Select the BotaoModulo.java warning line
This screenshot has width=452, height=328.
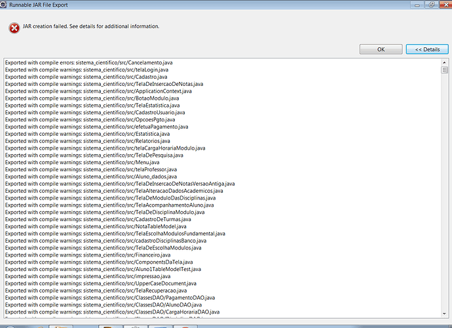click(x=92, y=98)
